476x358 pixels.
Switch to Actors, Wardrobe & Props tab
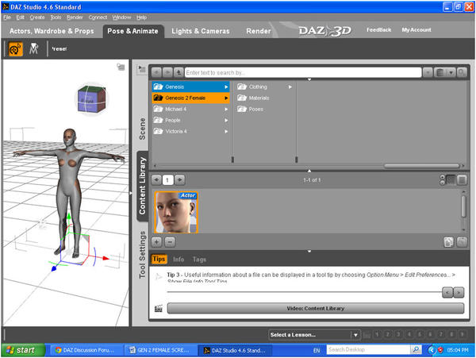point(52,31)
